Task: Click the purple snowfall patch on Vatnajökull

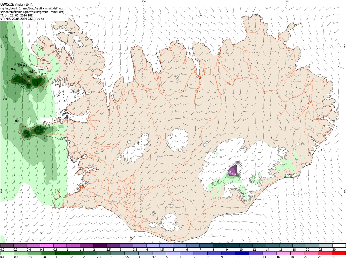Action: click(233, 171)
